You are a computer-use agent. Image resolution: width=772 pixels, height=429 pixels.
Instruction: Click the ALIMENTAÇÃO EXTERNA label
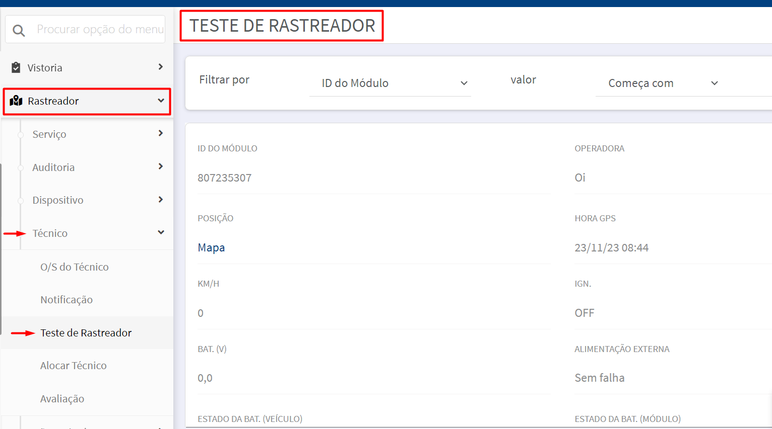coord(622,349)
